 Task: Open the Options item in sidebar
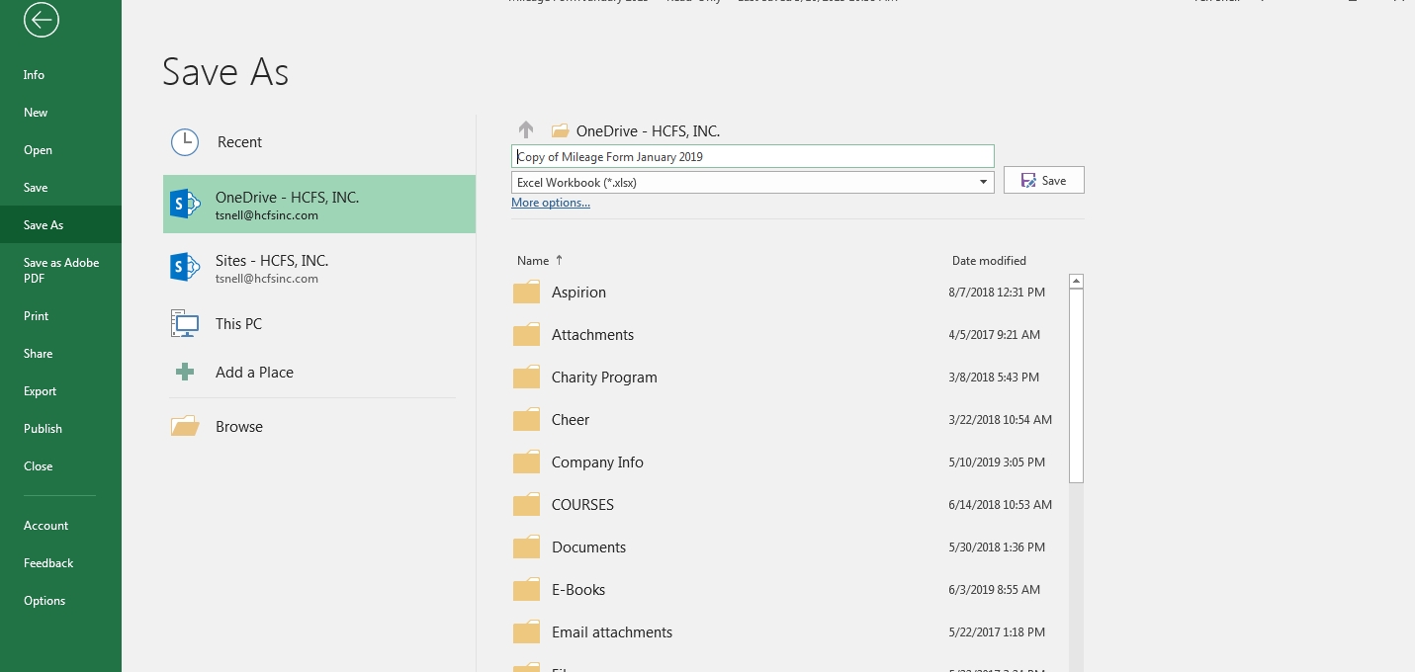point(44,601)
